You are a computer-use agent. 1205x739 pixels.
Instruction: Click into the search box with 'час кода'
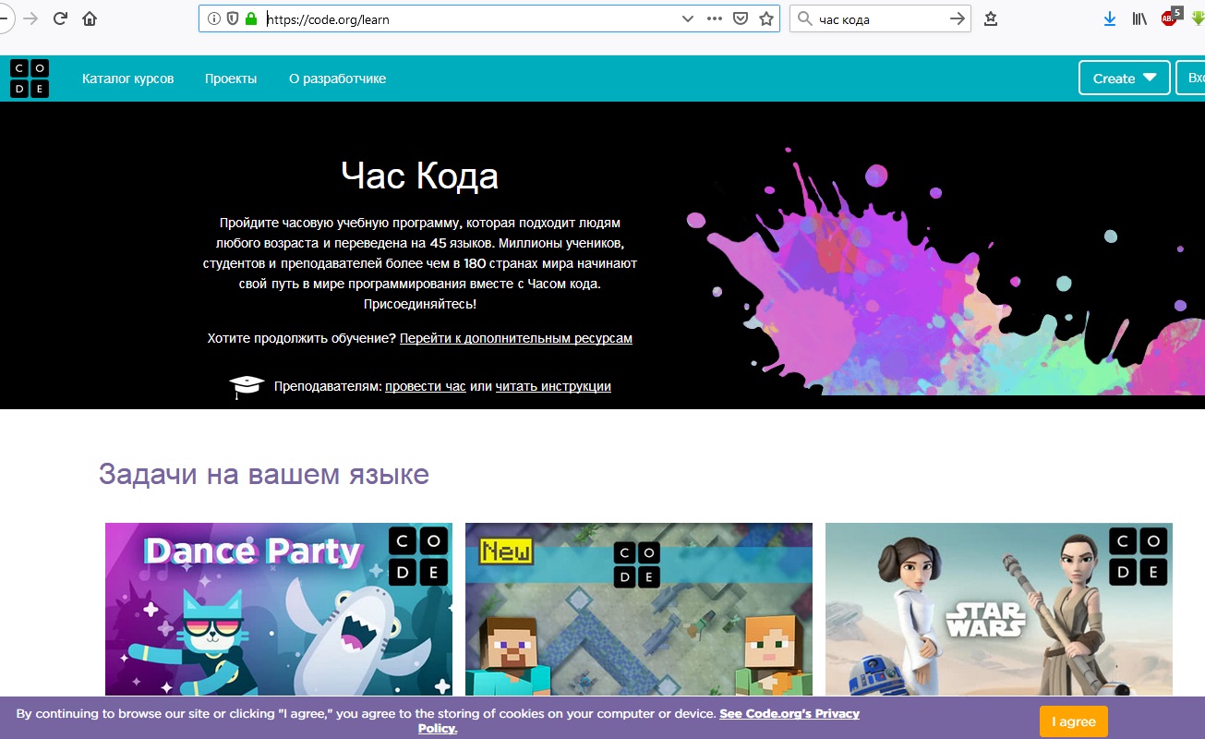click(880, 18)
